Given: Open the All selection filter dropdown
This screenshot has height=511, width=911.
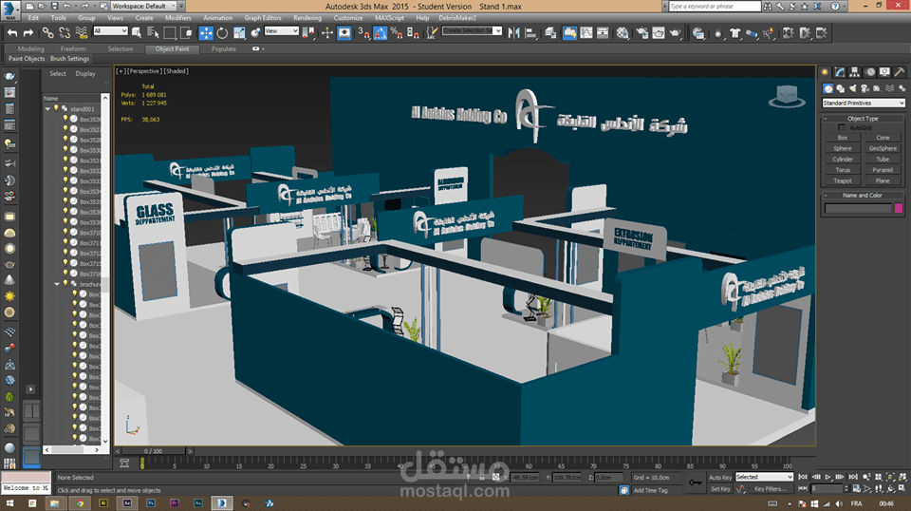Looking at the screenshot, I should click(110, 30).
